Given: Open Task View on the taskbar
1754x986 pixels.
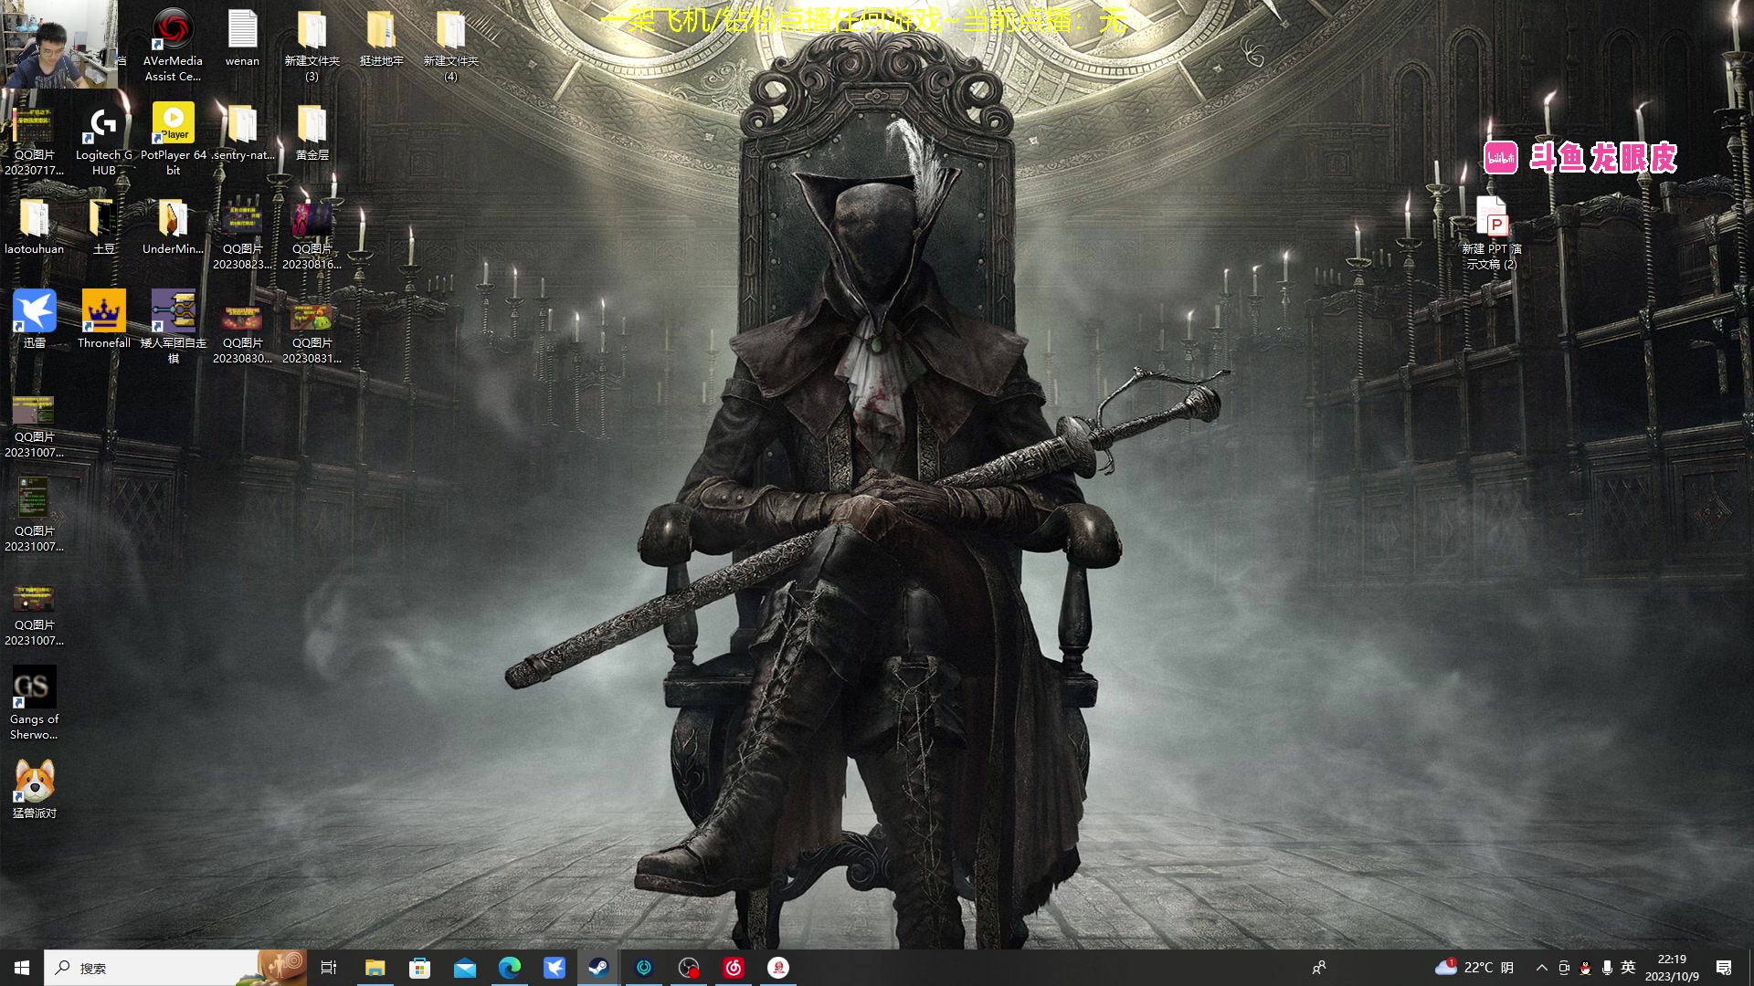Looking at the screenshot, I should point(329,968).
